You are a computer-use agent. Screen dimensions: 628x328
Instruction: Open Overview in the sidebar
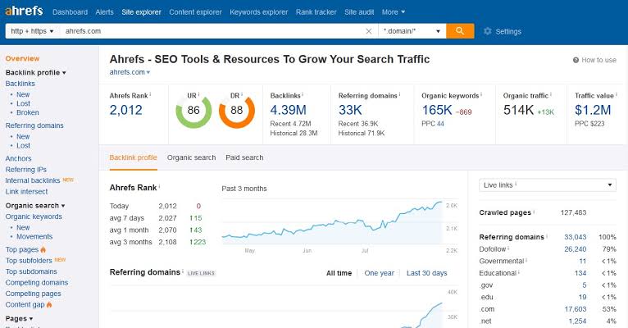22,58
